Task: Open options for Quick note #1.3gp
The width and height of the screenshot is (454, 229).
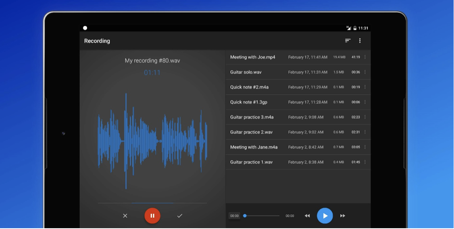Action: click(365, 102)
